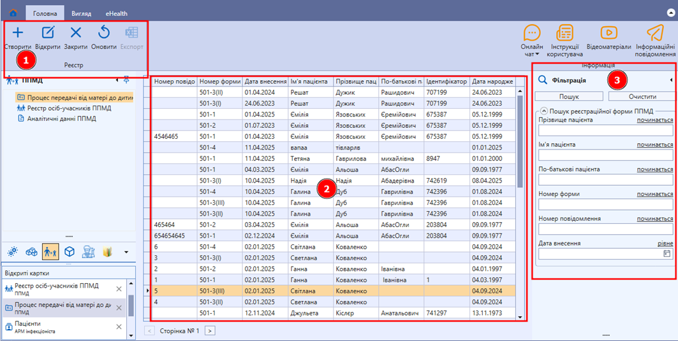
Task: Sort by the Номер форми column header
Action: click(219, 81)
